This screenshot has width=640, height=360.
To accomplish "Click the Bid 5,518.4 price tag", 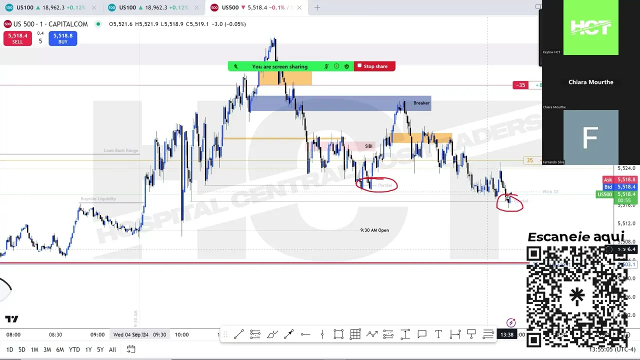I will pyautogui.click(x=619, y=187).
